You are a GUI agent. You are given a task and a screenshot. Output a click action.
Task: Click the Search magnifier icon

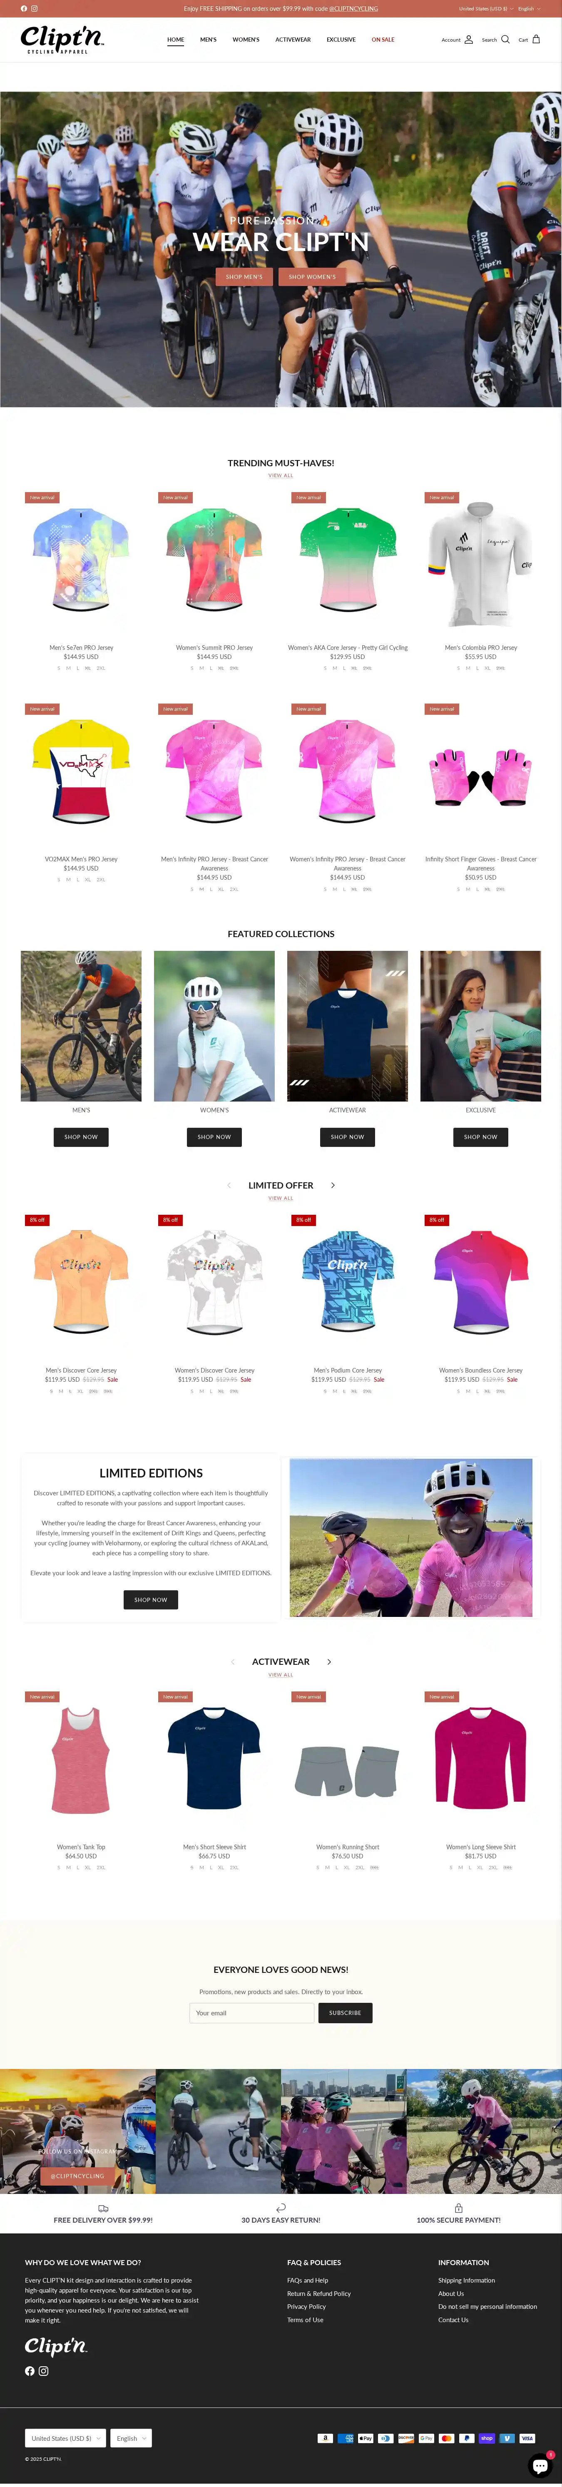pos(505,40)
